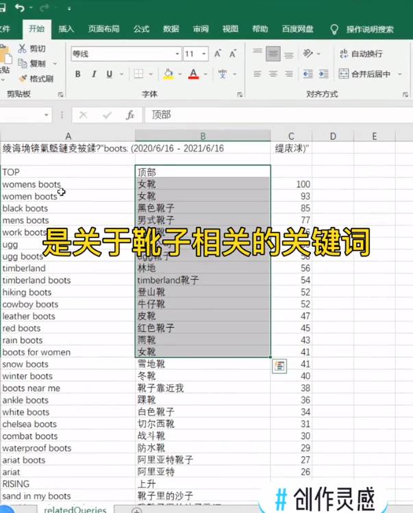Screen dimensions: 413x513
Task: Apply the yellow fill color bucket
Action: 168,74
